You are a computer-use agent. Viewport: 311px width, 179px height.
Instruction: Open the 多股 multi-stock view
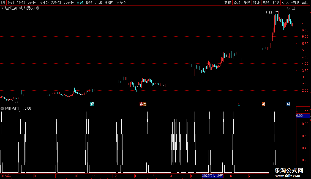(247, 2)
